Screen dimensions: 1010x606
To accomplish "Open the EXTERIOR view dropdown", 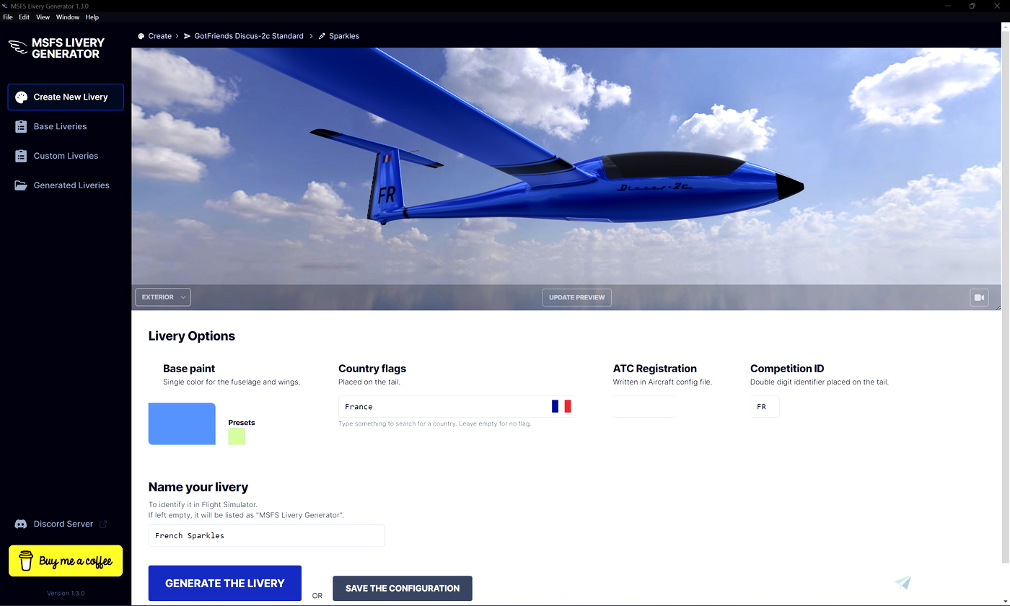I will 162,297.
